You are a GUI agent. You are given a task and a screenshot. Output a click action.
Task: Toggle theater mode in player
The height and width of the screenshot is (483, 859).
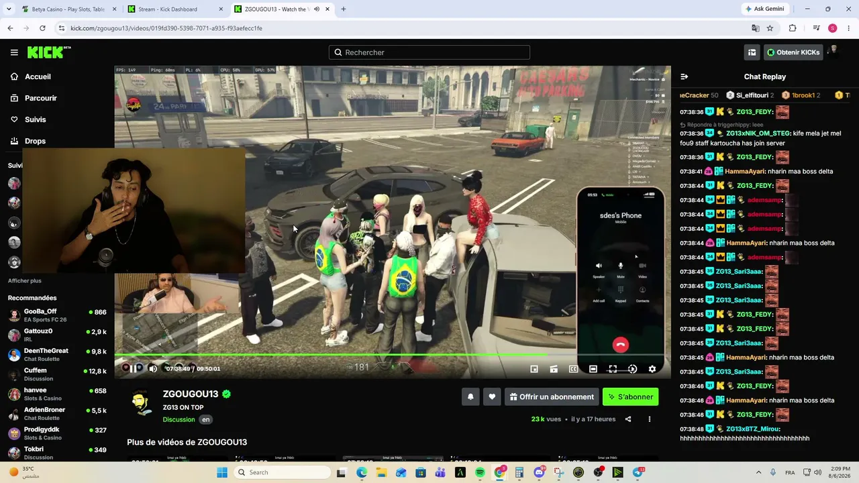593,369
